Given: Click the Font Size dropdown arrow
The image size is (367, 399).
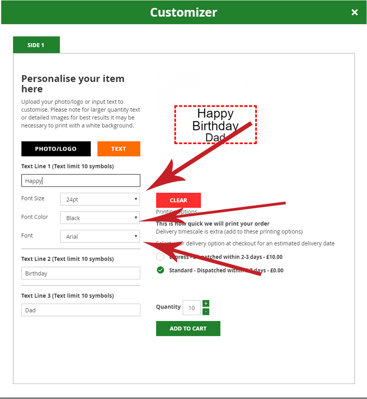Looking at the screenshot, I should [x=136, y=199].
